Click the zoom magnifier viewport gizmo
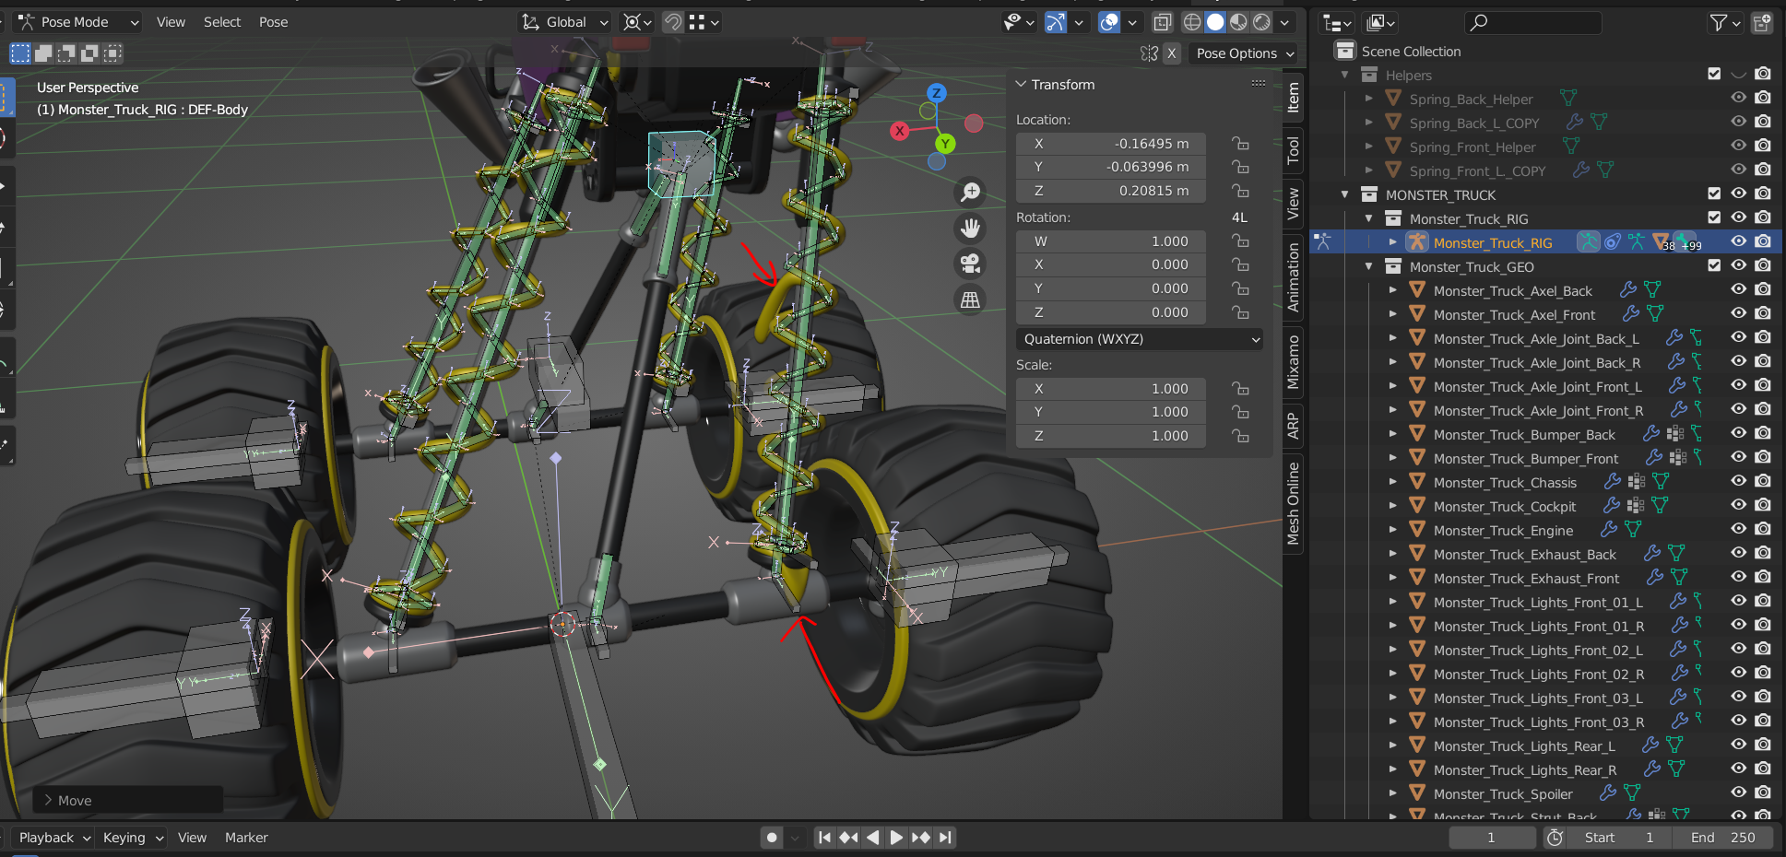The image size is (1786, 857). 970,192
